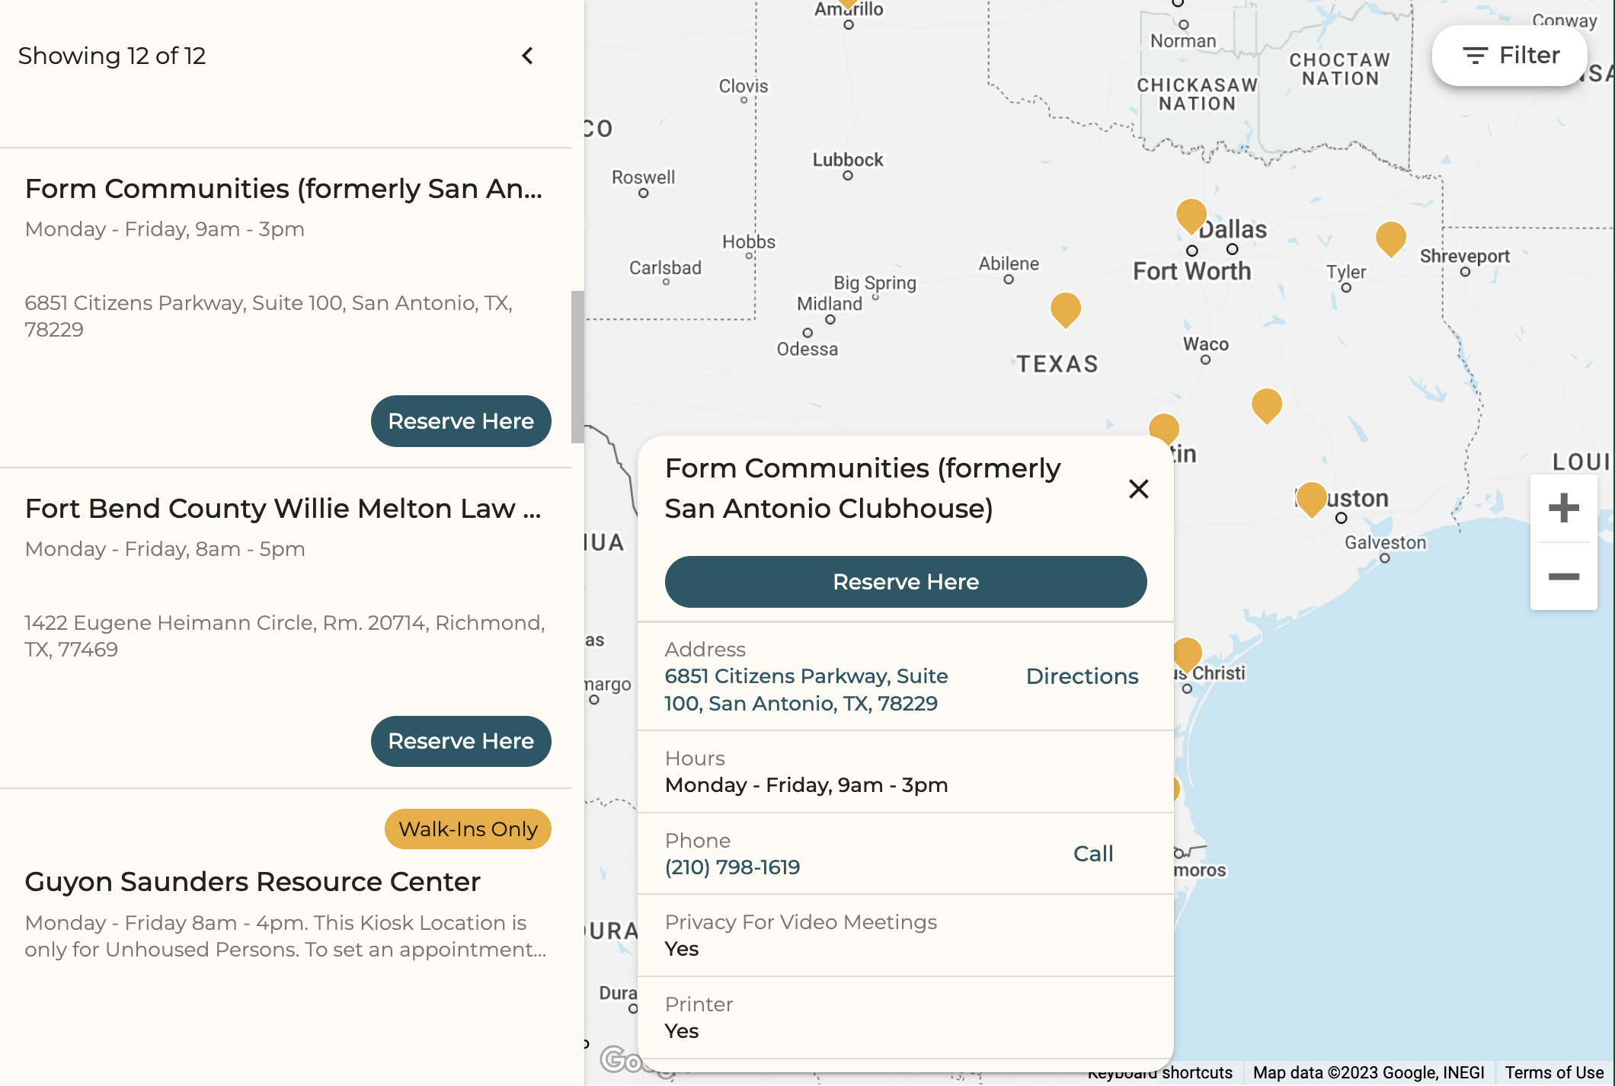This screenshot has height=1086, width=1615.
Task: Click the 1422 Eugene Heimann Circle address text
Action: click(x=284, y=636)
